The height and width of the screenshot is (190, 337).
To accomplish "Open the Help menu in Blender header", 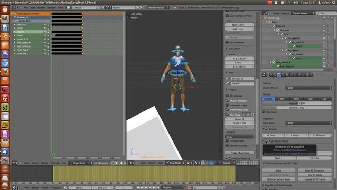I will point(61,8).
